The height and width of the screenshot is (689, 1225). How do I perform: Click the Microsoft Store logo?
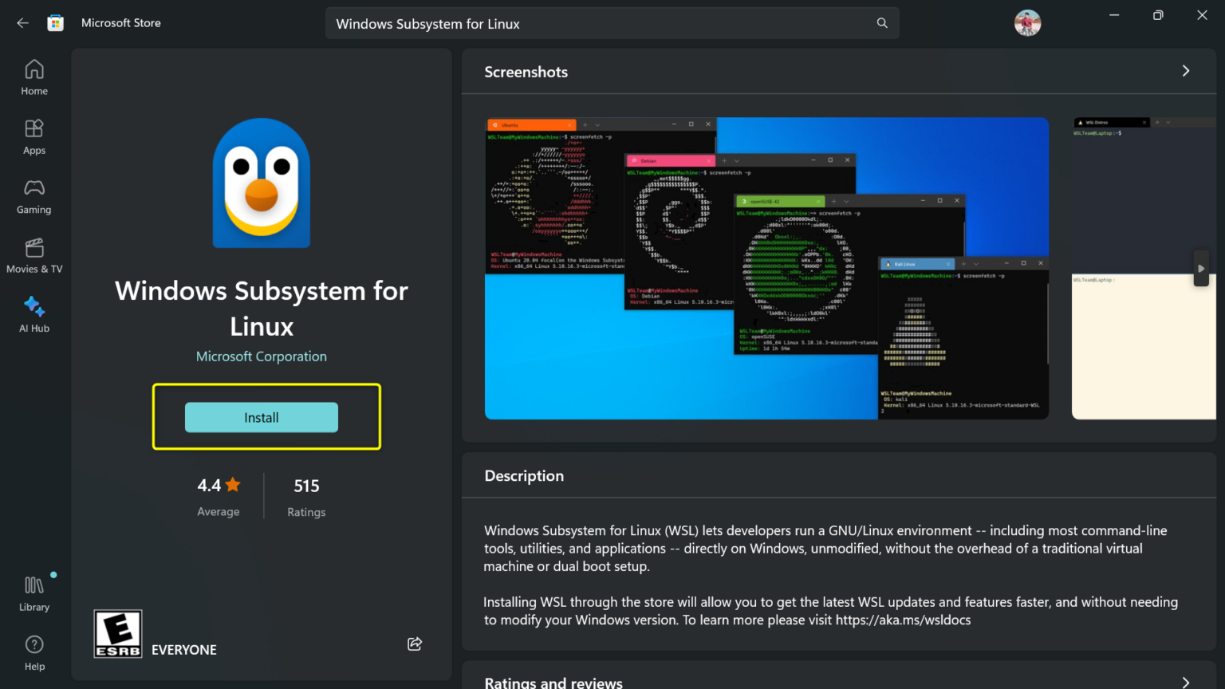click(55, 22)
